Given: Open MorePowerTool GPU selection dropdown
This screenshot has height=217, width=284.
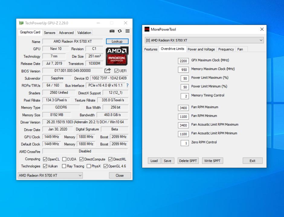Looking at the screenshot, I should pos(204,40).
